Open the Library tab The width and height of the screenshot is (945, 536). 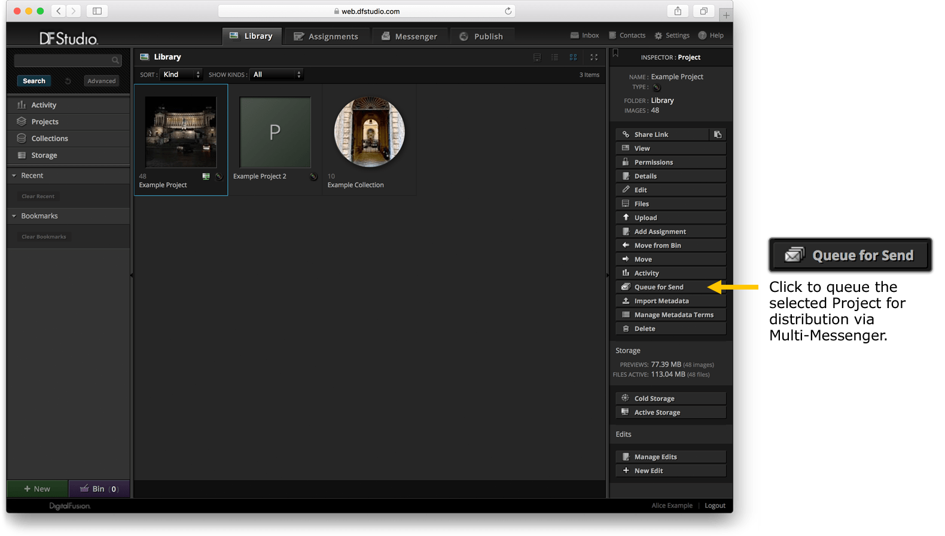pos(251,36)
